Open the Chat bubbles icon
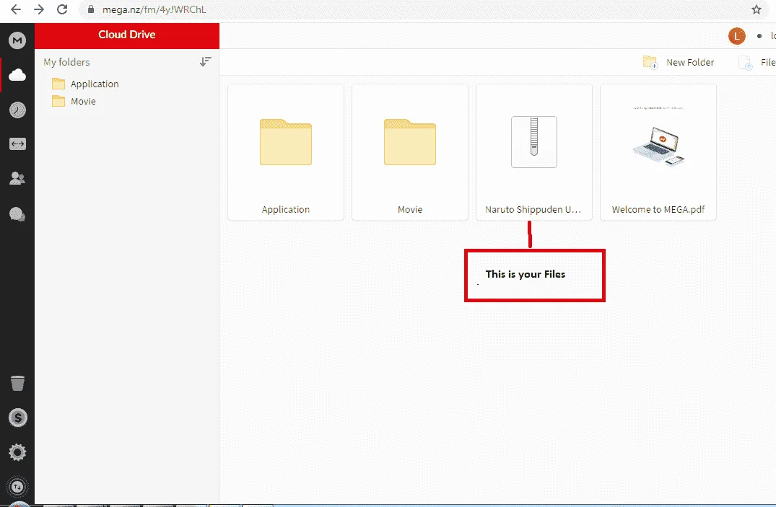The width and height of the screenshot is (776, 507). [17, 214]
